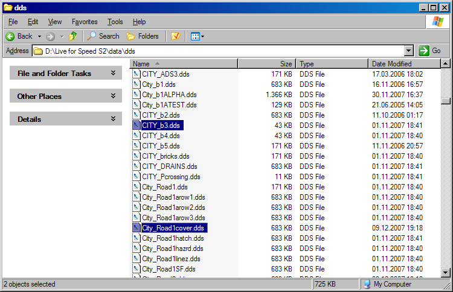Click the City_b1.dds file icon

(x=137, y=84)
